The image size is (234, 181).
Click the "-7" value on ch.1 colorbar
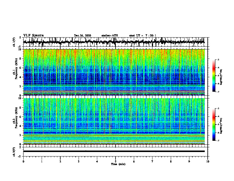click(x=218, y=92)
